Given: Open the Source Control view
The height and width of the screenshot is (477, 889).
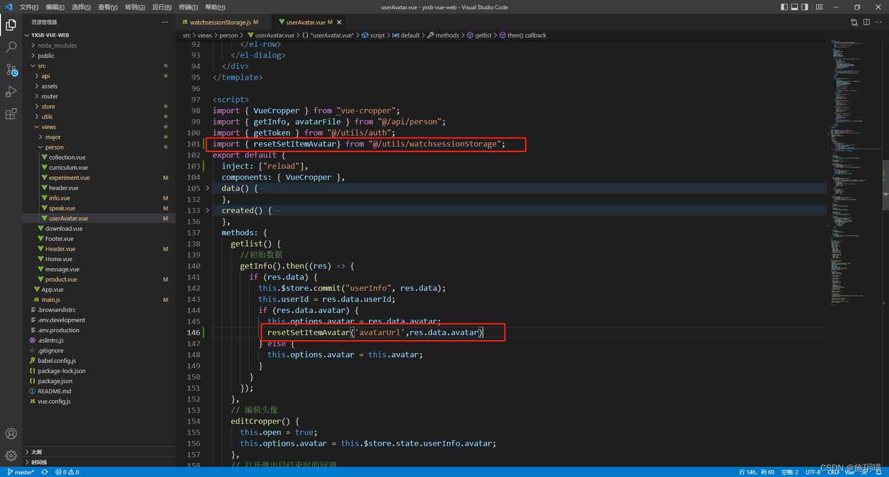Looking at the screenshot, I should pyautogui.click(x=11, y=69).
